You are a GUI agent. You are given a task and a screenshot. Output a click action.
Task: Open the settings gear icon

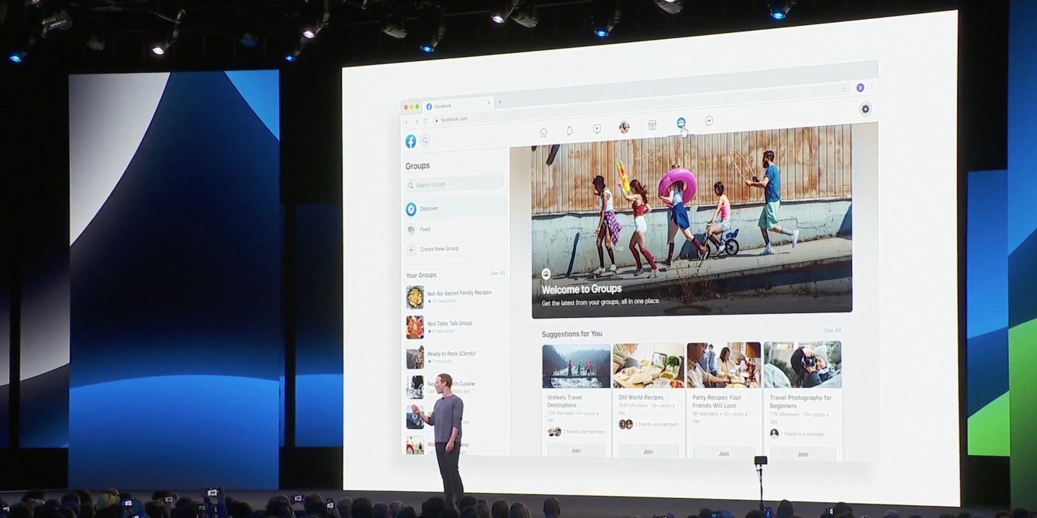pos(865,109)
